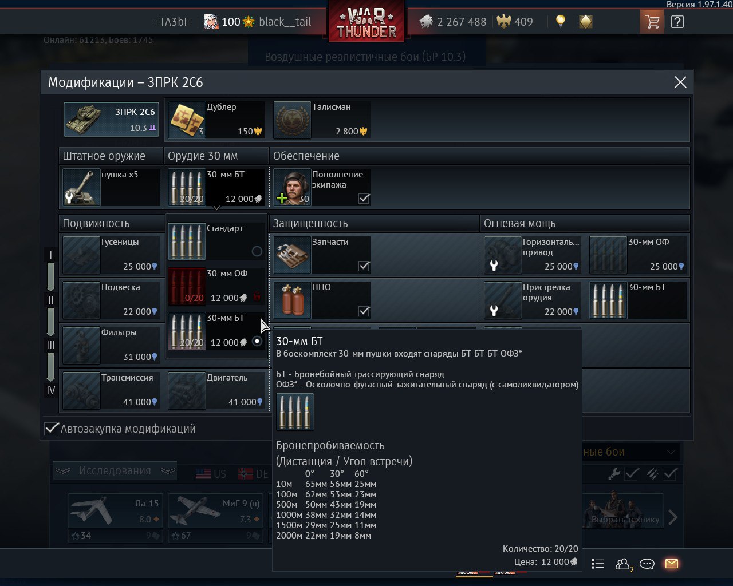Open the mail inbox icon
This screenshot has height=586, width=733.
pyautogui.click(x=671, y=564)
